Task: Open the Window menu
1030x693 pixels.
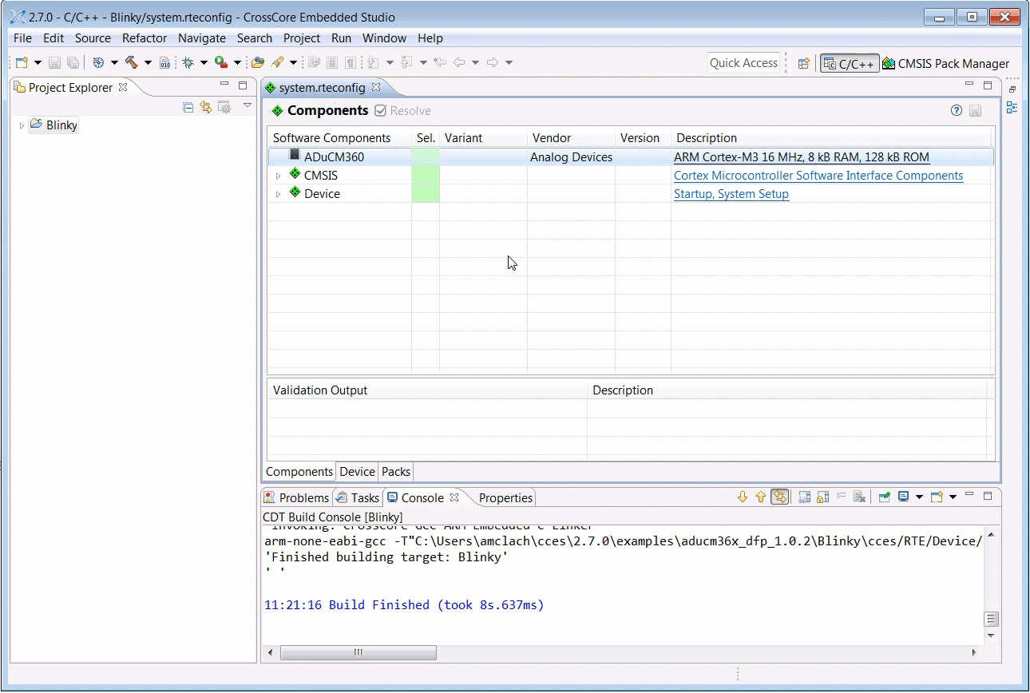Action: pos(384,38)
